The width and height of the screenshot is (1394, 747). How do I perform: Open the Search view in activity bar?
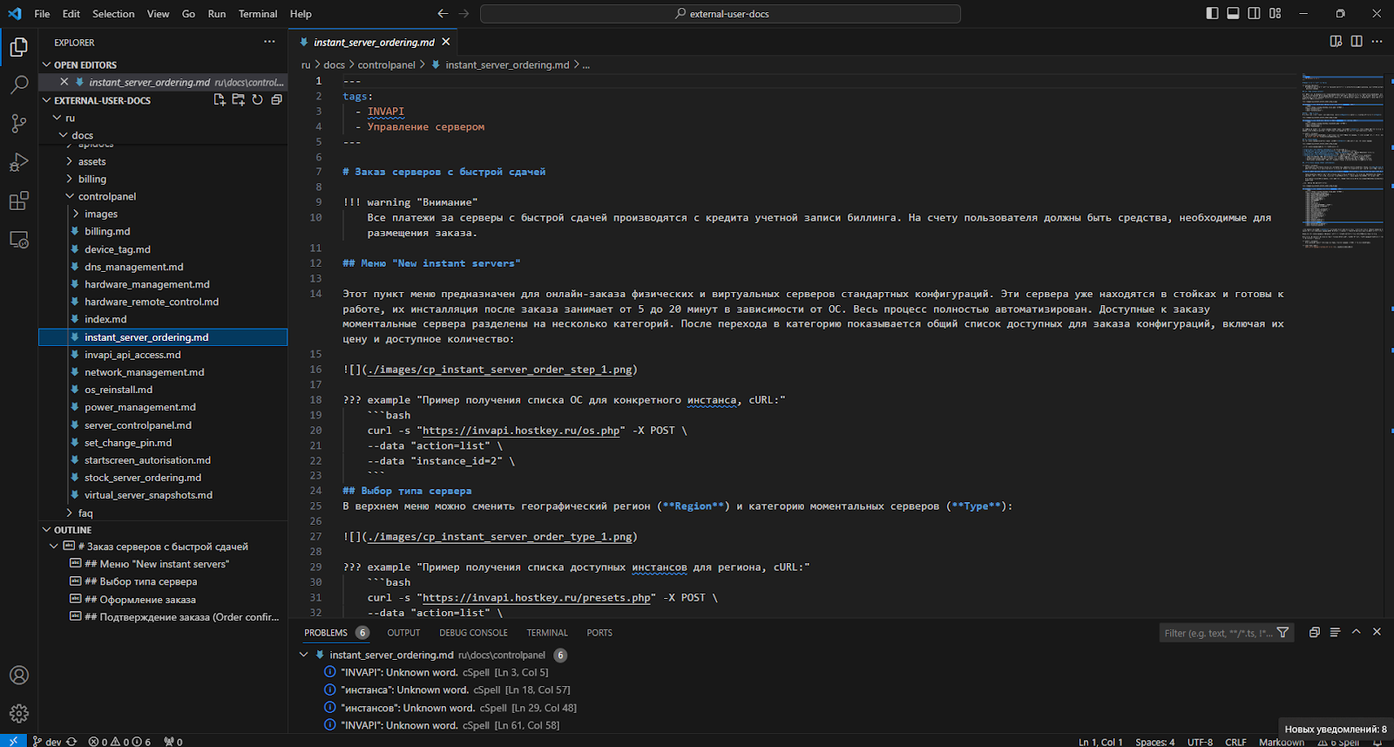[18, 85]
